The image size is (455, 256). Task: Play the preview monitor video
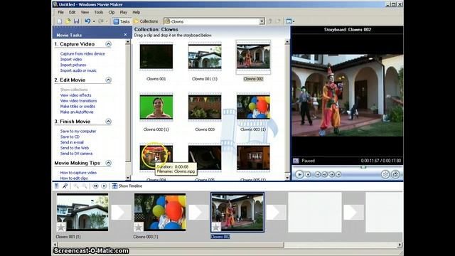[299, 174]
